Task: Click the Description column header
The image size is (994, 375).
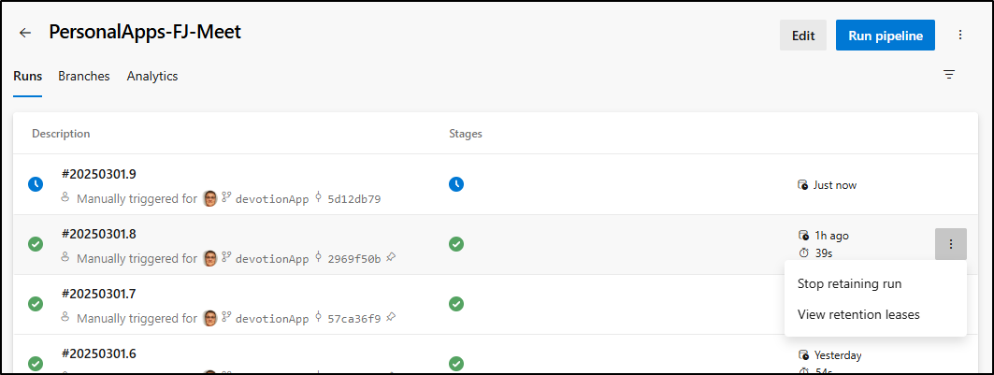Action: click(61, 134)
